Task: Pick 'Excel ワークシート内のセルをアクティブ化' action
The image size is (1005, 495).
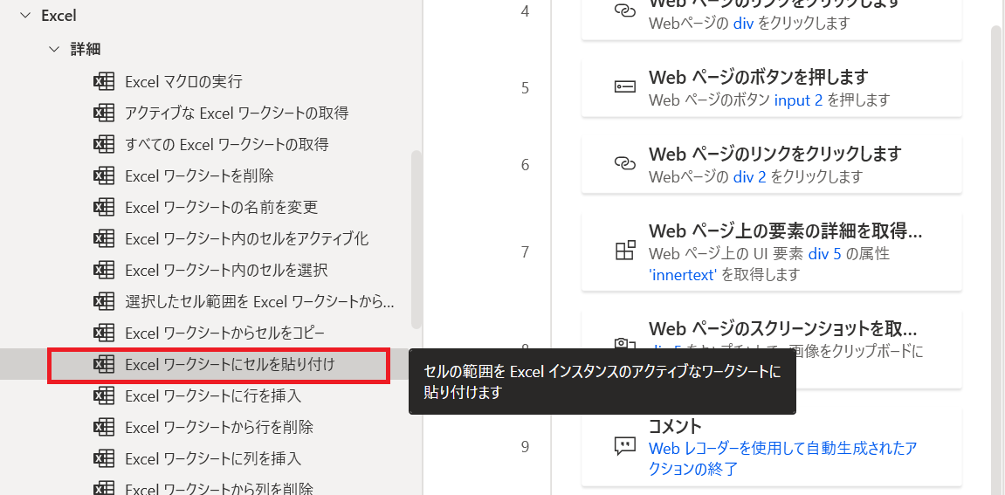Action: [247, 238]
